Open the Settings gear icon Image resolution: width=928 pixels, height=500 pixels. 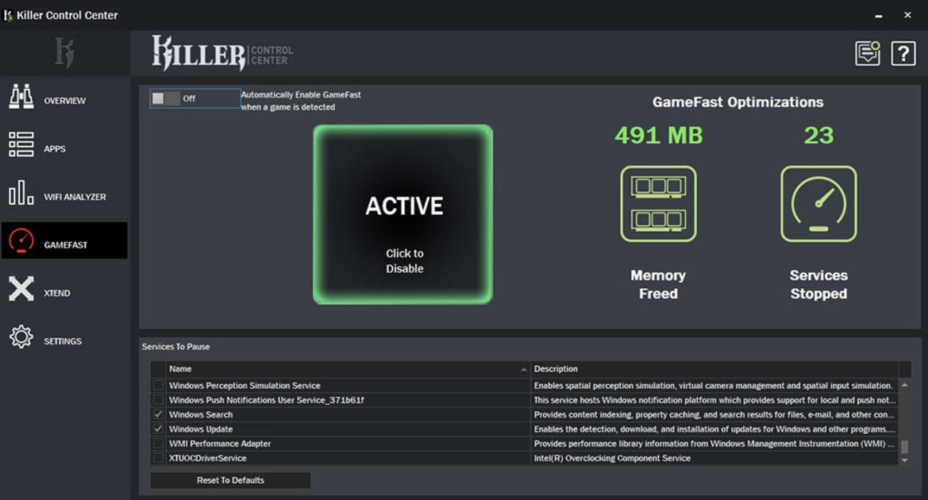tap(21, 337)
